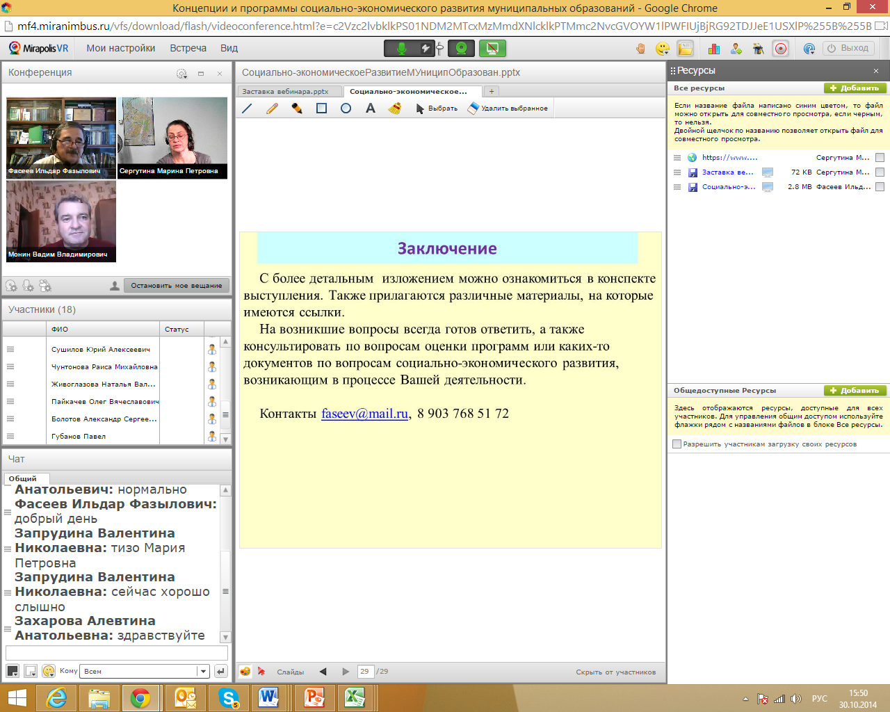Pick the rectangle shape tool

point(321,108)
